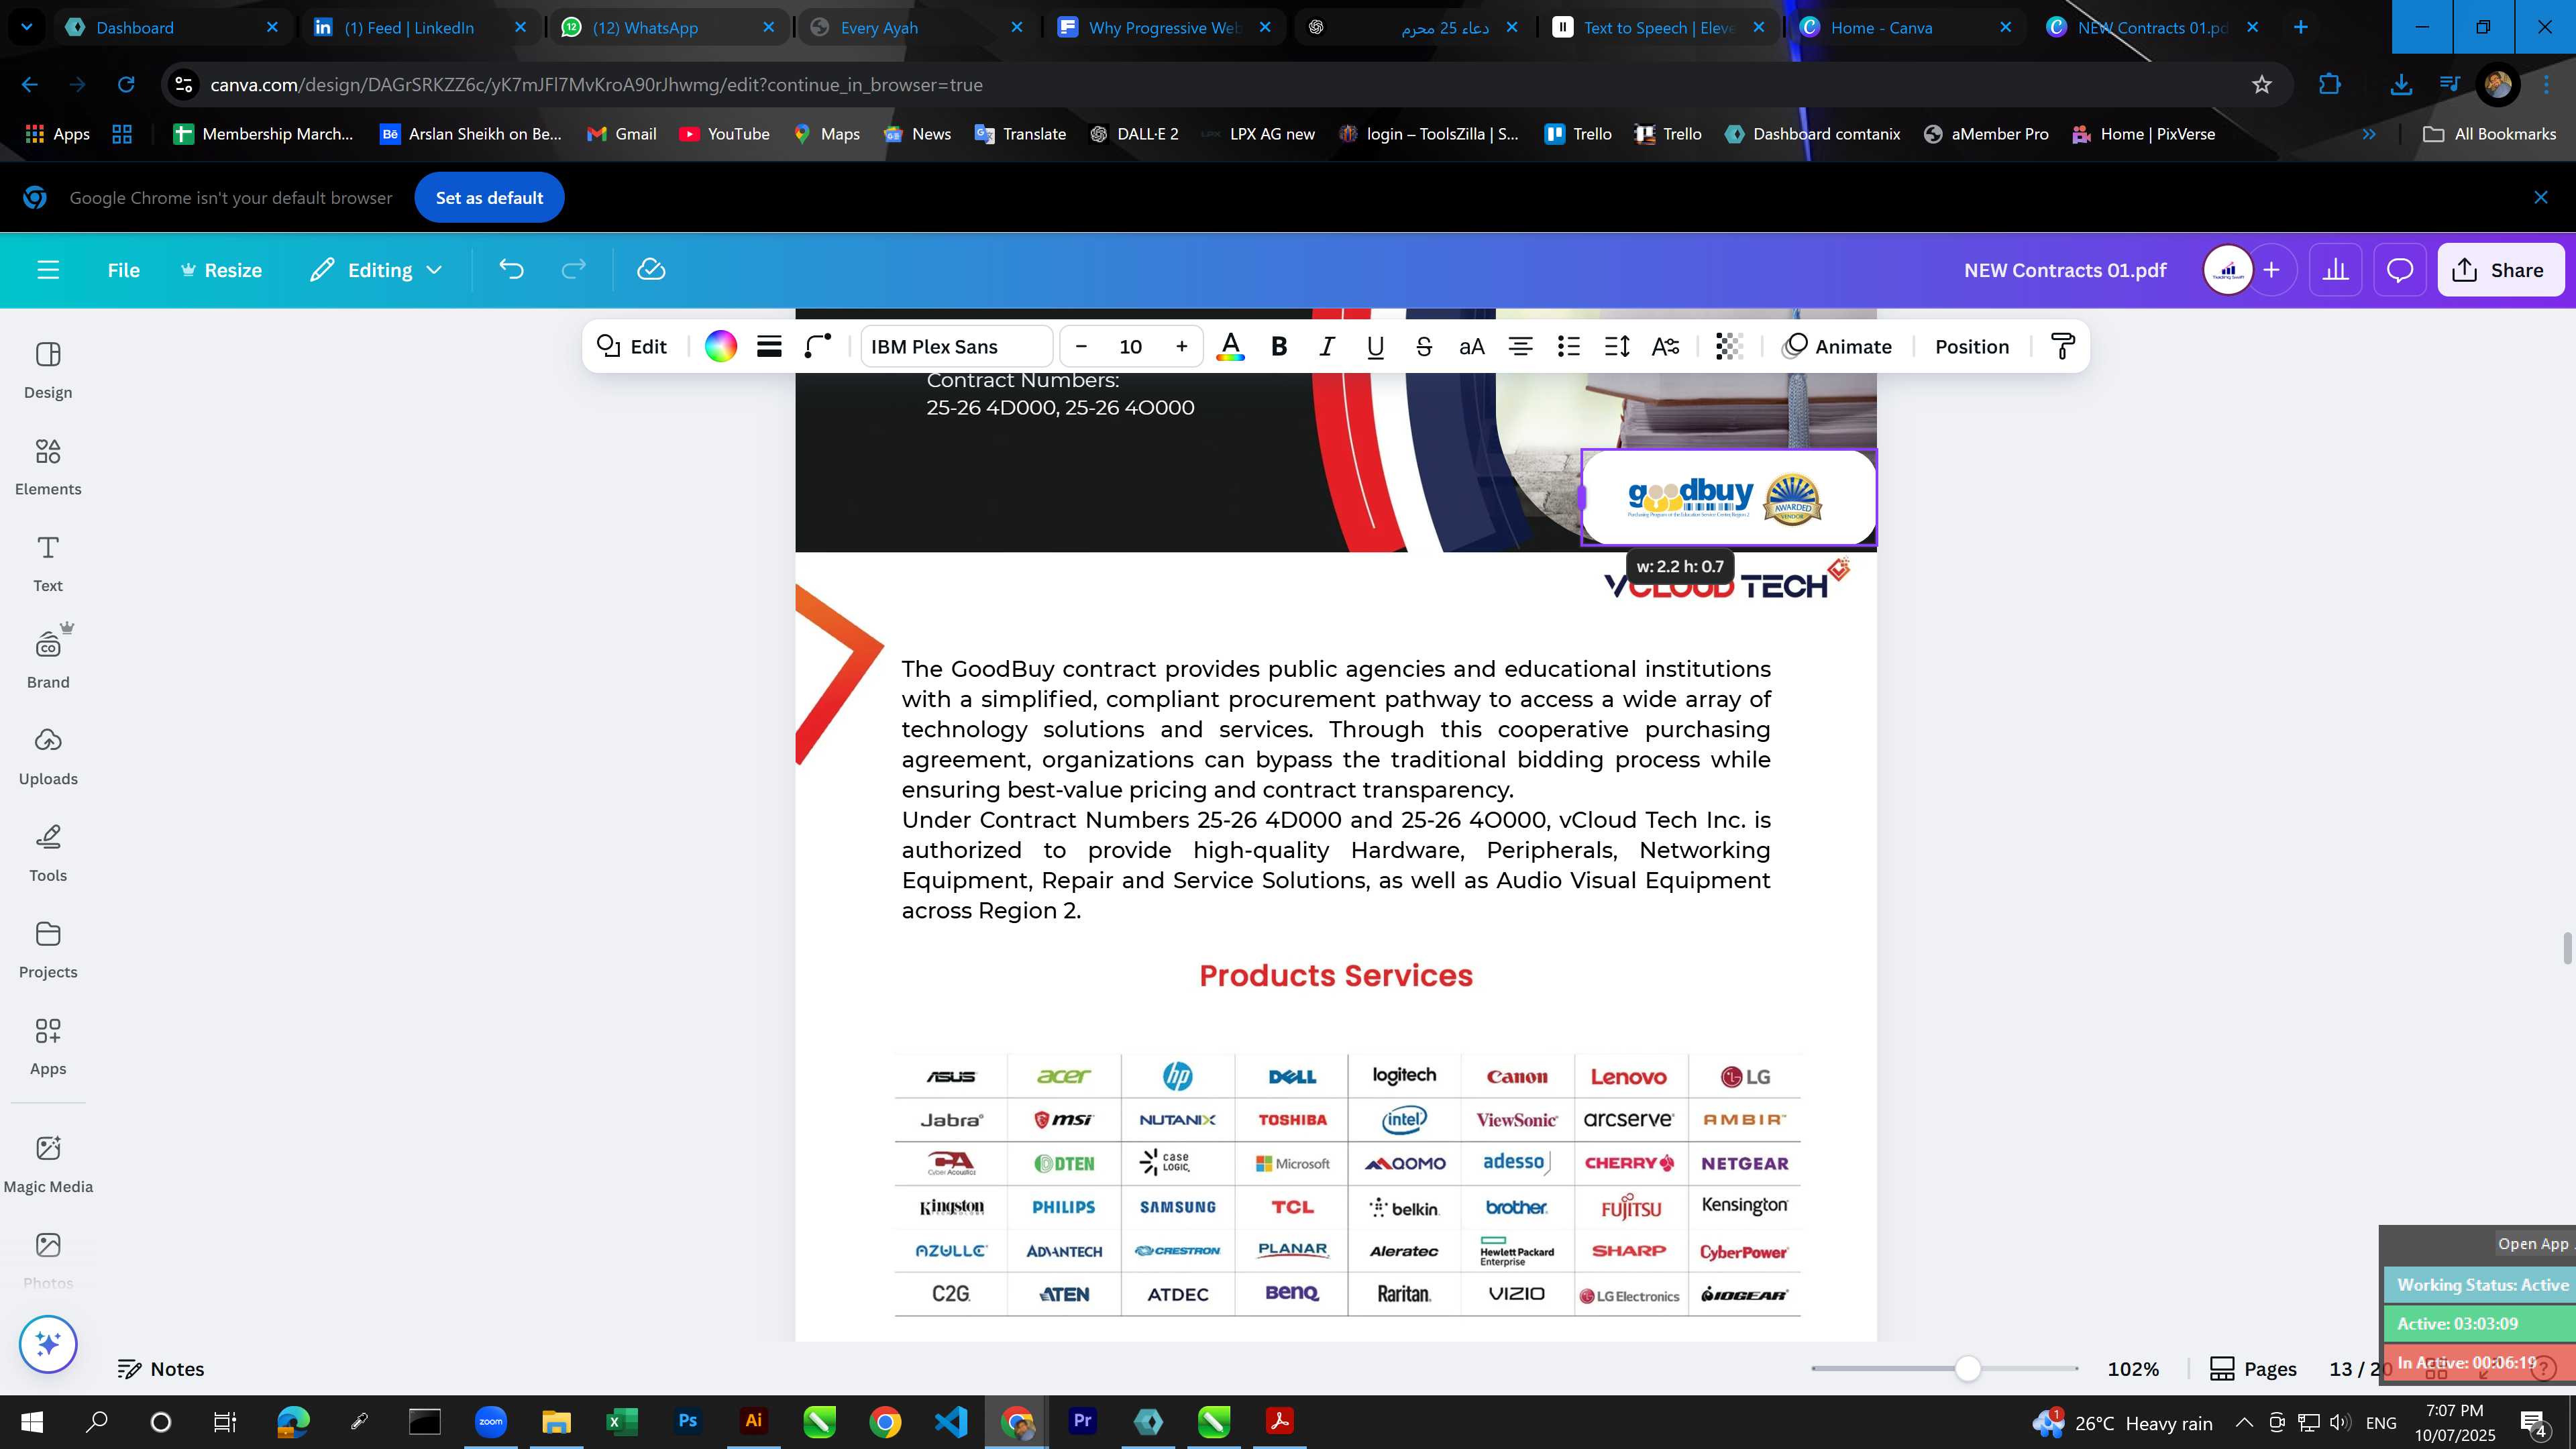This screenshot has height=1449, width=2576.
Task: Open Magic Media in sidebar
Action: 48,1164
